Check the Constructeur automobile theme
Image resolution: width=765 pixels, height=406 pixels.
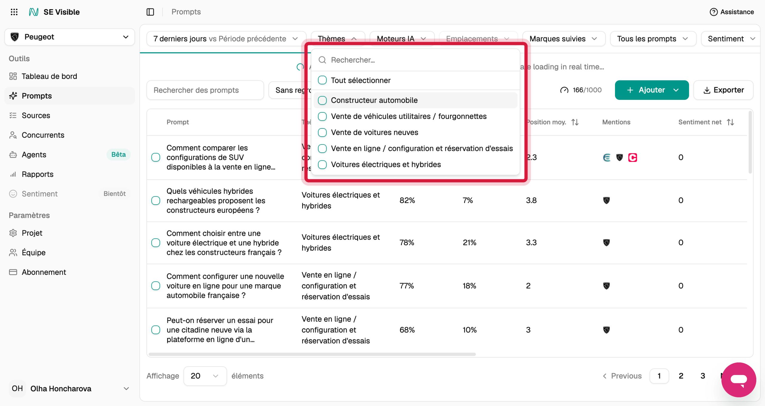pos(322,100)
